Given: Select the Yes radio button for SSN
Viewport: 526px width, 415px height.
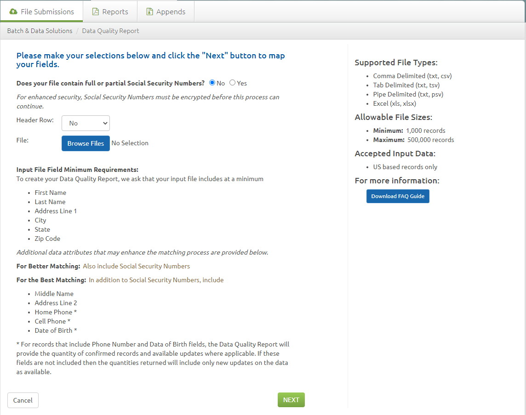Looking at the screenshot, I should 233,83.
